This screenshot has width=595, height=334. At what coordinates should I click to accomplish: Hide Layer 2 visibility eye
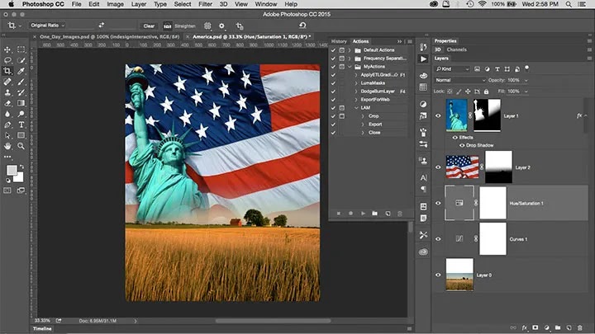438,167
